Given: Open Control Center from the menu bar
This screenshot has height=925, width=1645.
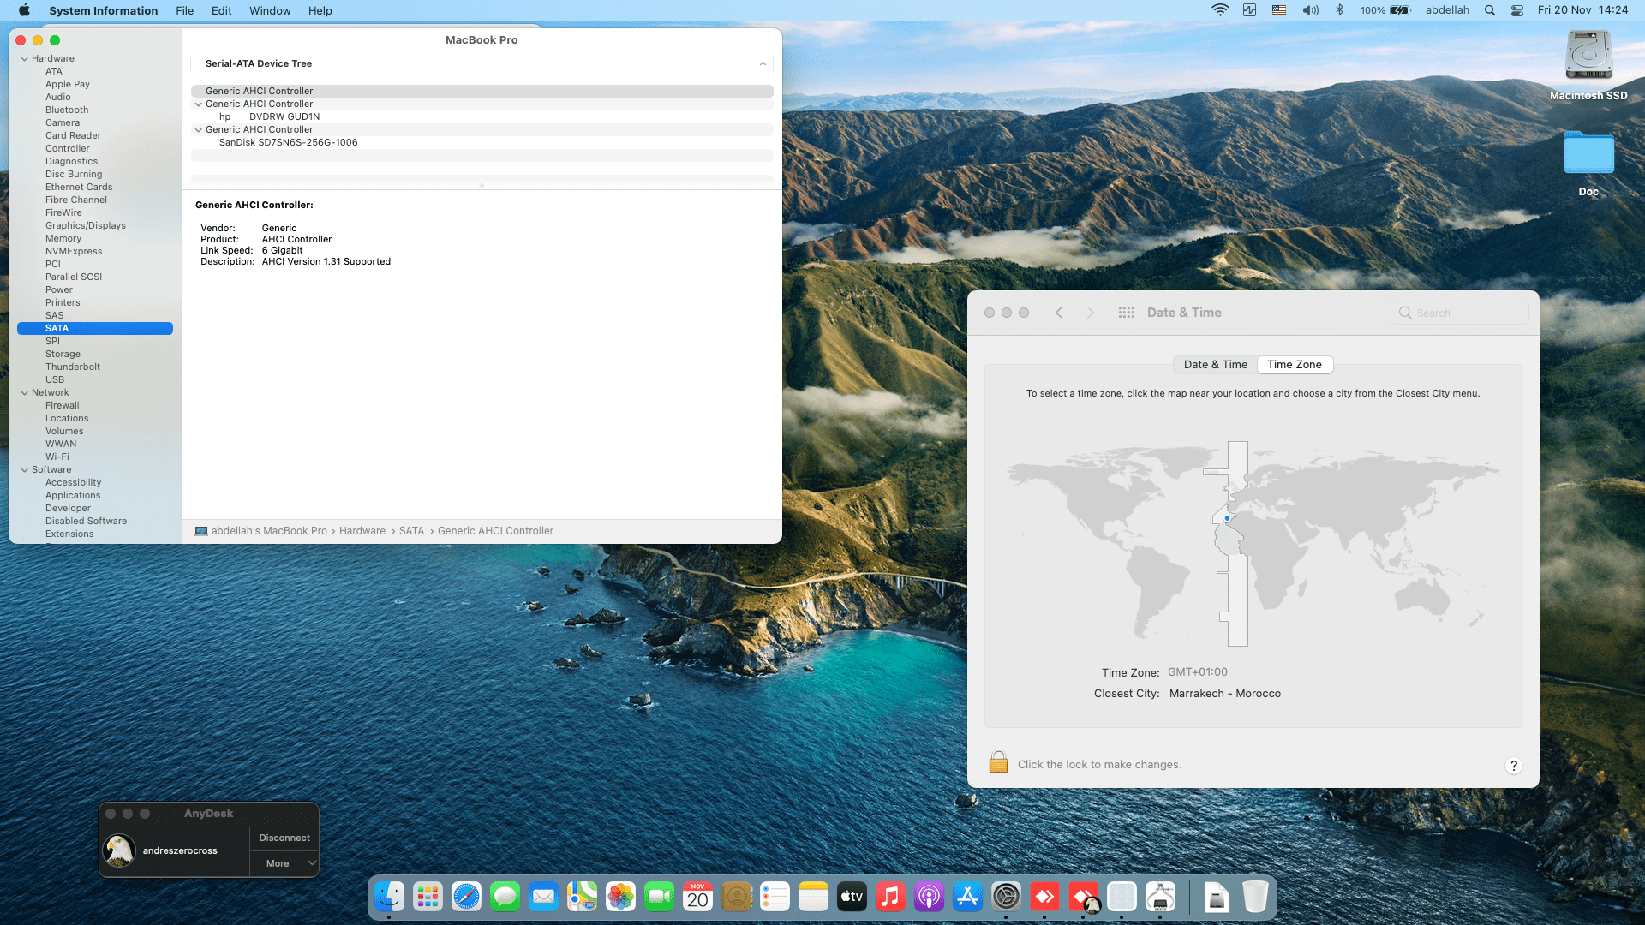Looking at the screenshot, I should click(x=1516, y=10).
